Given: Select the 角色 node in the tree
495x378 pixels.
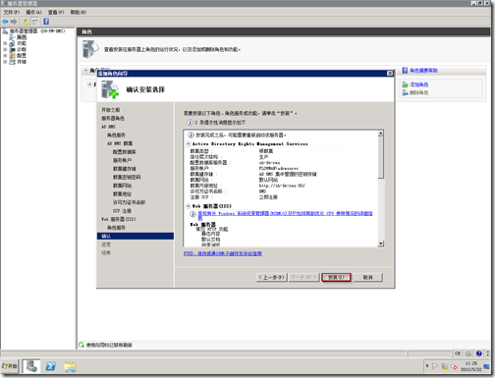Looking at the screenshot, I should point(22,37).
